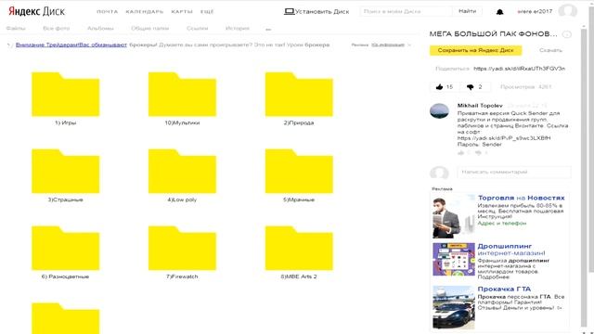Open the 3)Страшные folder
The image size is (594, 334).
pos(66,171)
